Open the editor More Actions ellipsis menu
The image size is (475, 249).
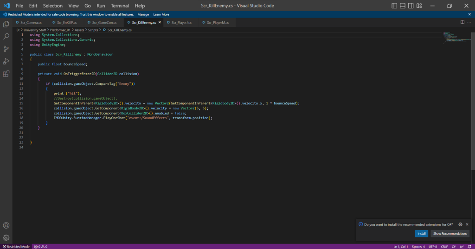[x=469, y=22]
